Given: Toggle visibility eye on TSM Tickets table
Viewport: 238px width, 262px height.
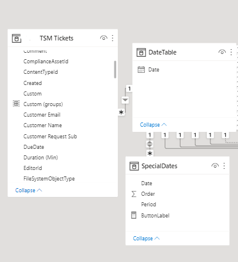Looking at the screenshot, I should click(x=104, y=38).
